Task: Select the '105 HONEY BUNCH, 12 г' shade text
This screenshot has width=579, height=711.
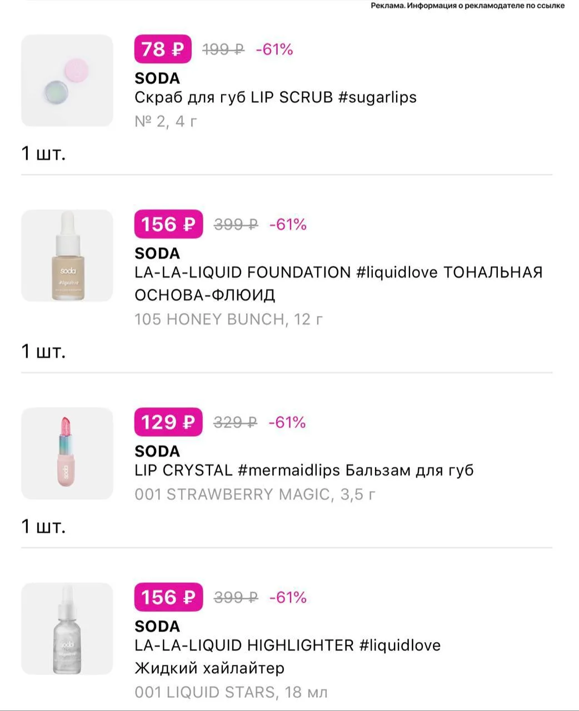Action: pos(229,319)
